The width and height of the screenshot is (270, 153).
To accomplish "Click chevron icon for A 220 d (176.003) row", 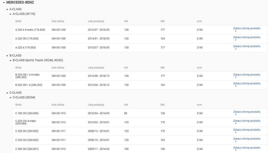I will 236,49.
